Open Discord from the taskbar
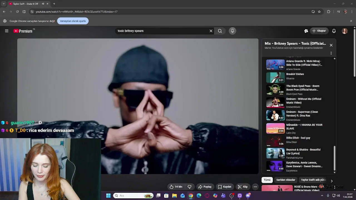 (248, 196)
